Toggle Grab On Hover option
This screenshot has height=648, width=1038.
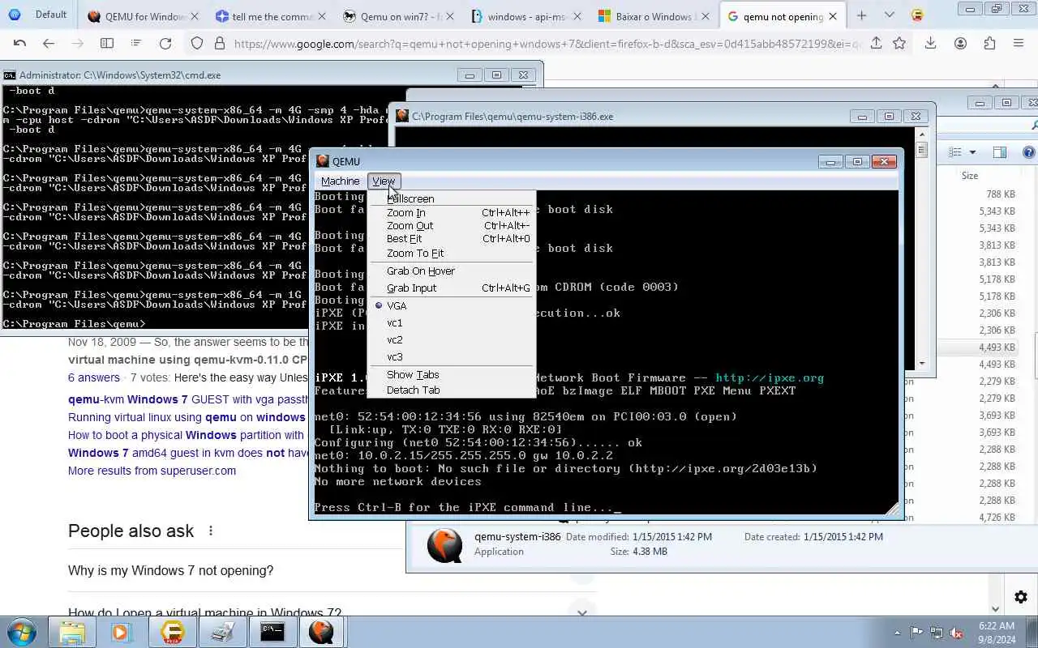pos(452,271)
